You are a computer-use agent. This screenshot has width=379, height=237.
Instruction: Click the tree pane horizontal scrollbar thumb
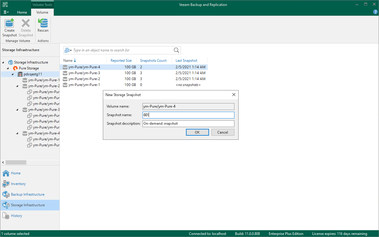(x=16, y=163)
